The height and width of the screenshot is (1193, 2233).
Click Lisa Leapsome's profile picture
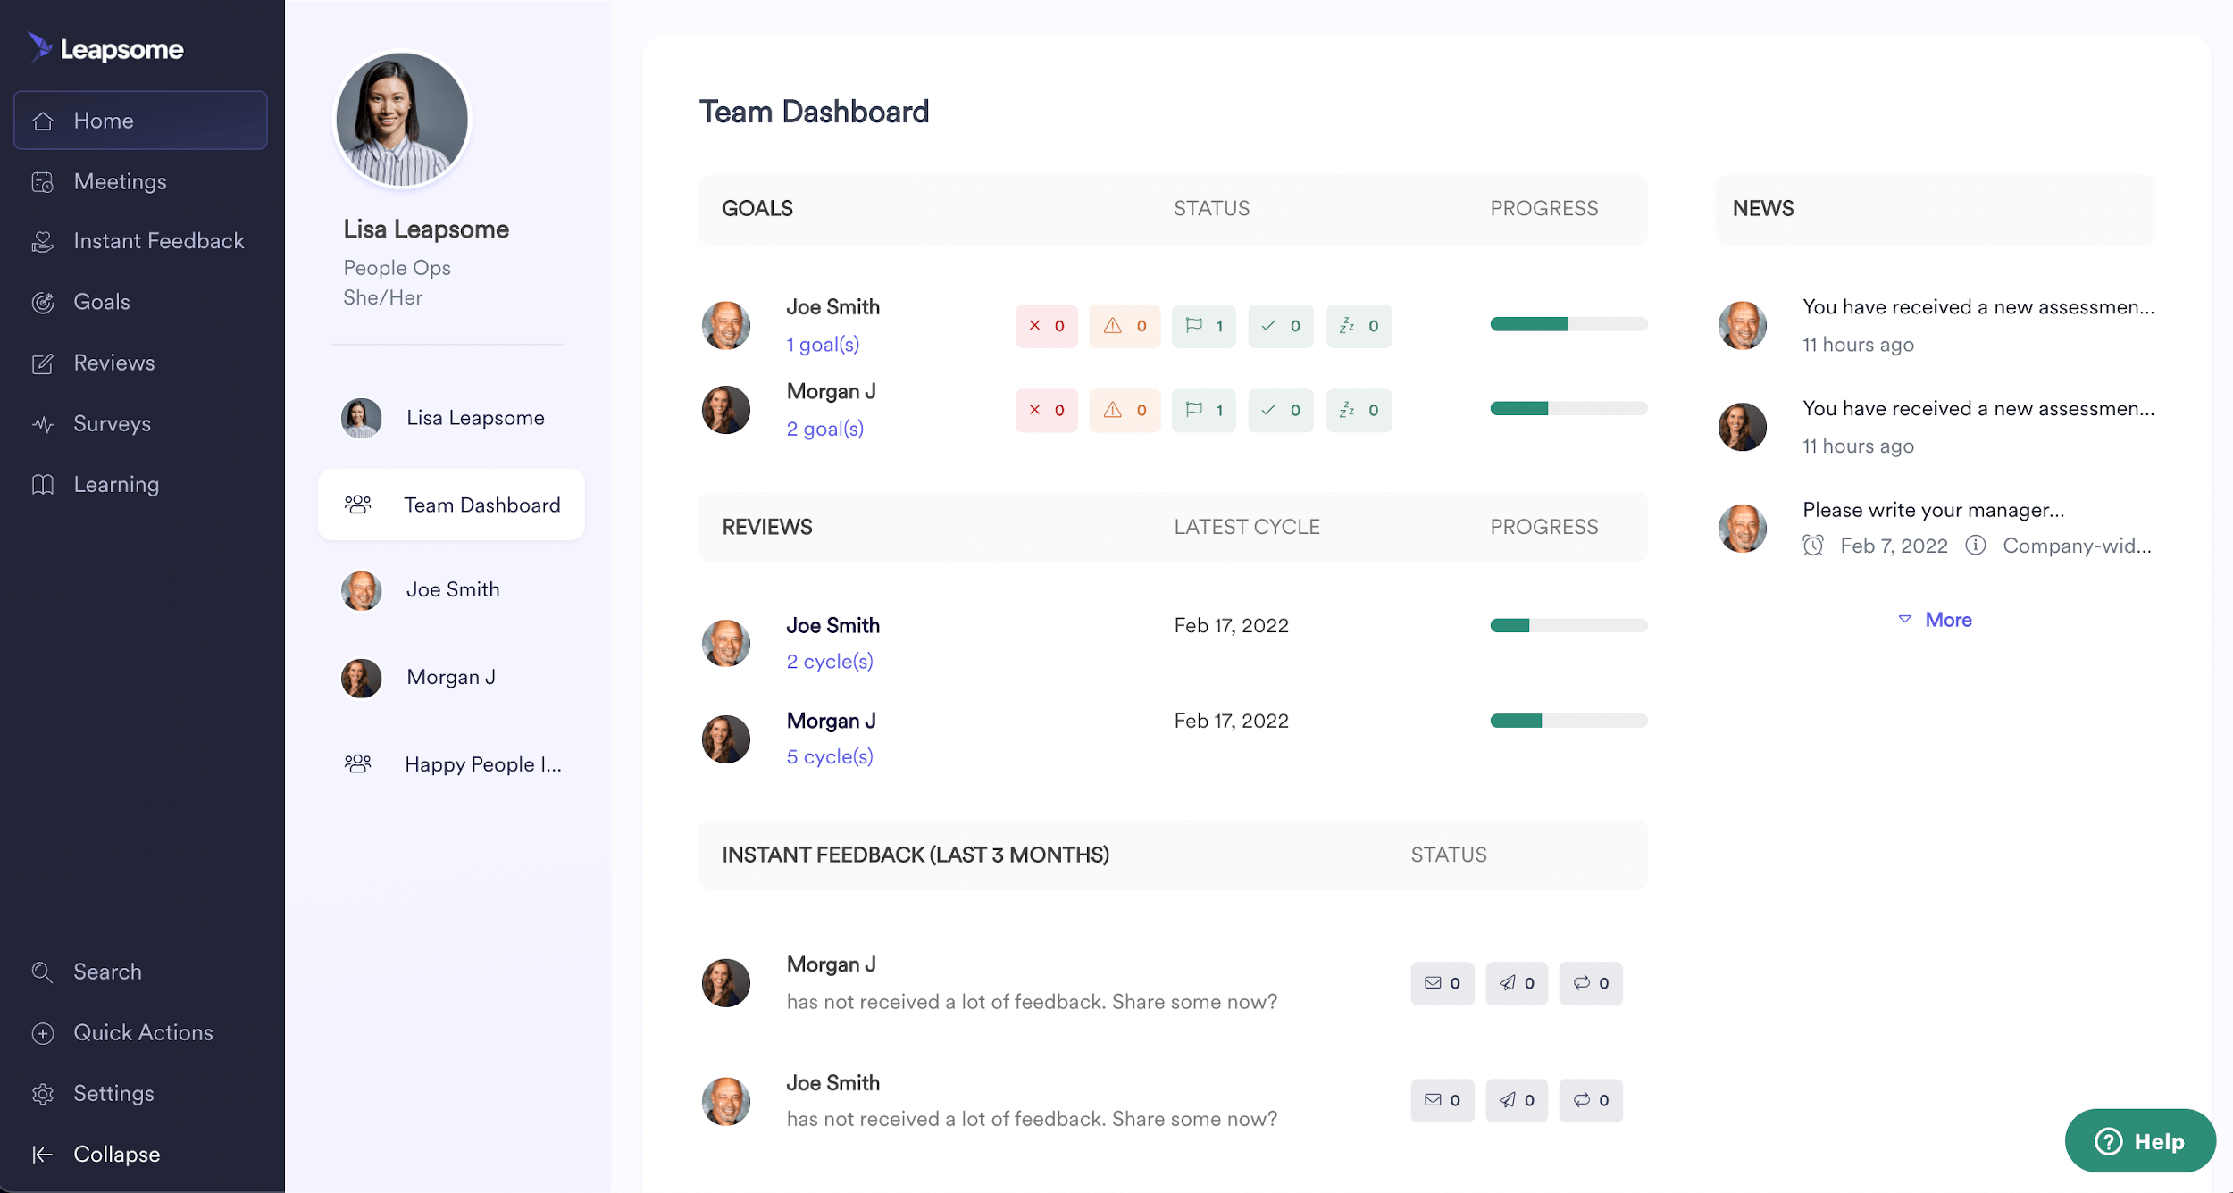[x=401, y=119]
